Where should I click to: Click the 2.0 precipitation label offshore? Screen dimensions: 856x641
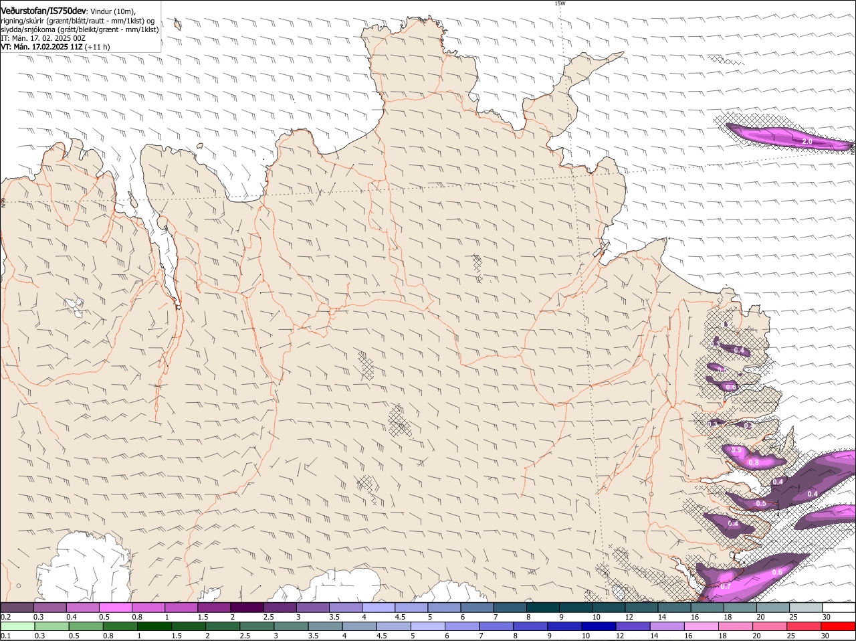click(807, 141)
